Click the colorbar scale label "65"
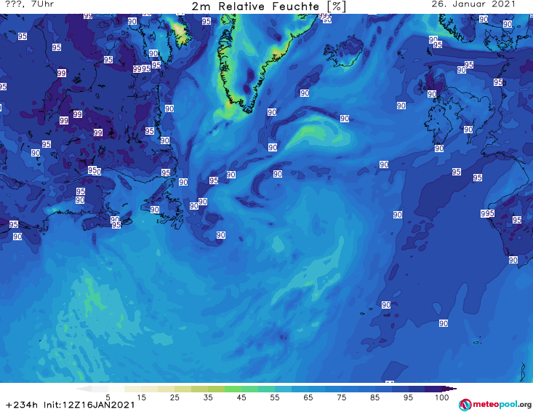533x412 pixels. [308, 397]
